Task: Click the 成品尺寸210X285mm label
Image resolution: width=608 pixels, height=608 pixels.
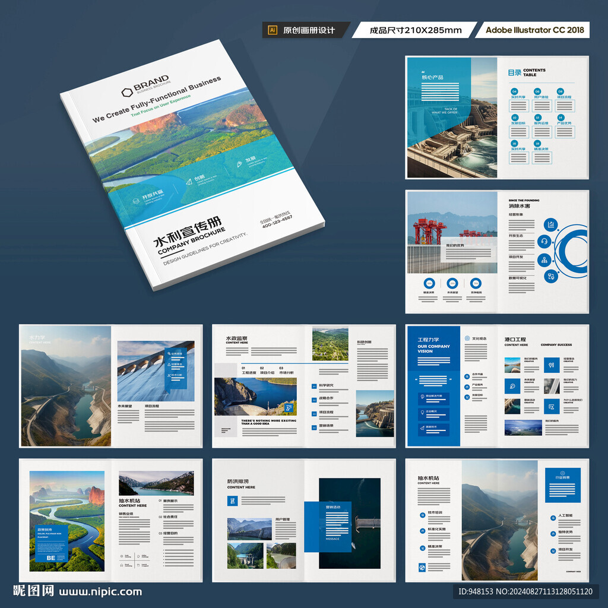Action: (415, 30)
